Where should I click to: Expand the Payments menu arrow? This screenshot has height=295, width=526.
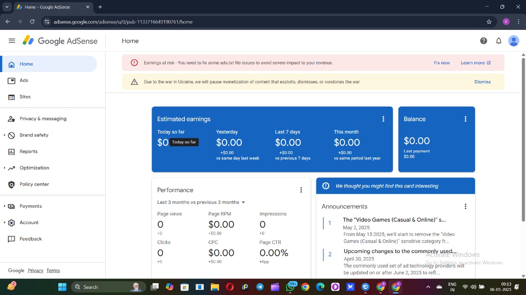pyautogui.click(x=5, y=206)
